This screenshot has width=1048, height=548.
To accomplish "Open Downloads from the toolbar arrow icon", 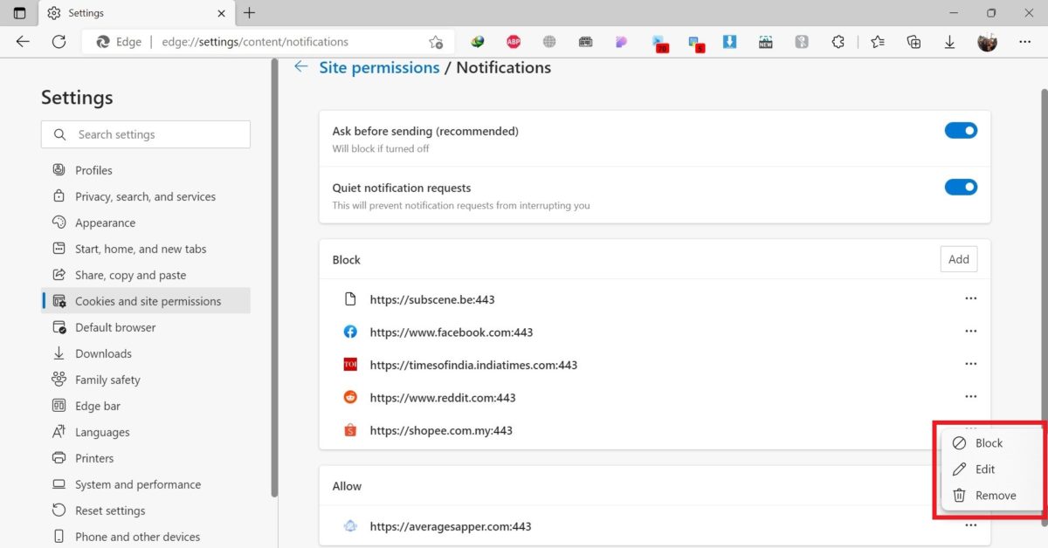I will [x=949, y=41].
